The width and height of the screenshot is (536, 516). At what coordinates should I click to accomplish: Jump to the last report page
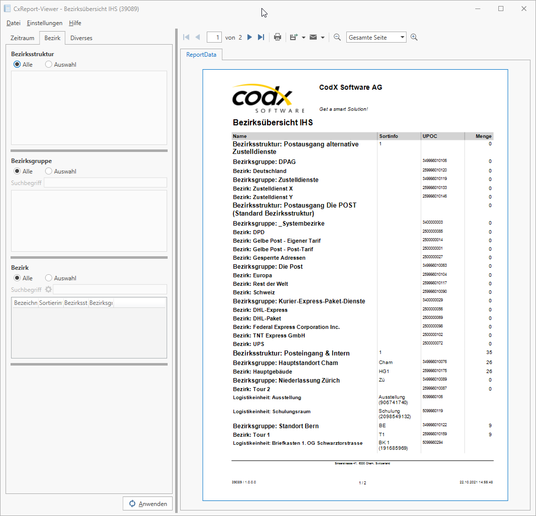(x=261, y=37)
